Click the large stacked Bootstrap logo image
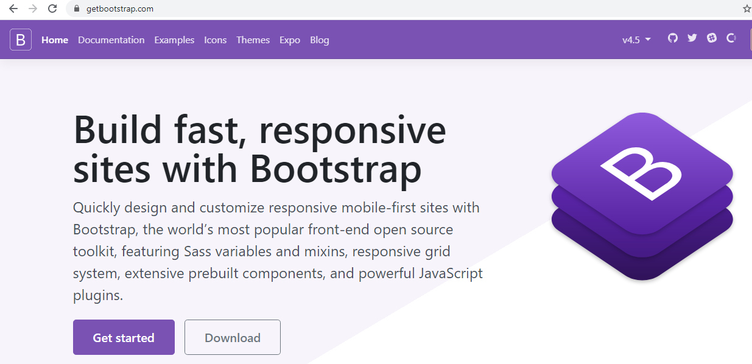752x364 pixels. pos(642,196)
